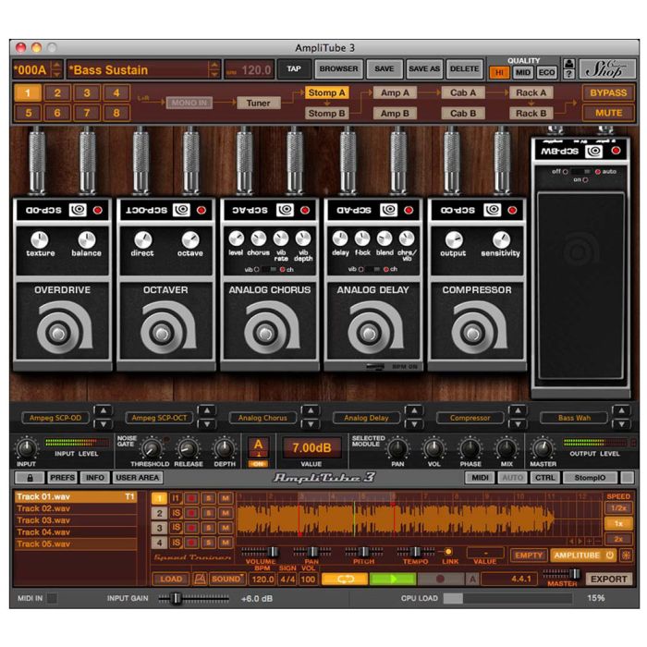Image resolution: width=647 pixels, height=647 pixels.
Task: Open the Compressor stomp selector
Action: (x=470, y=418)
